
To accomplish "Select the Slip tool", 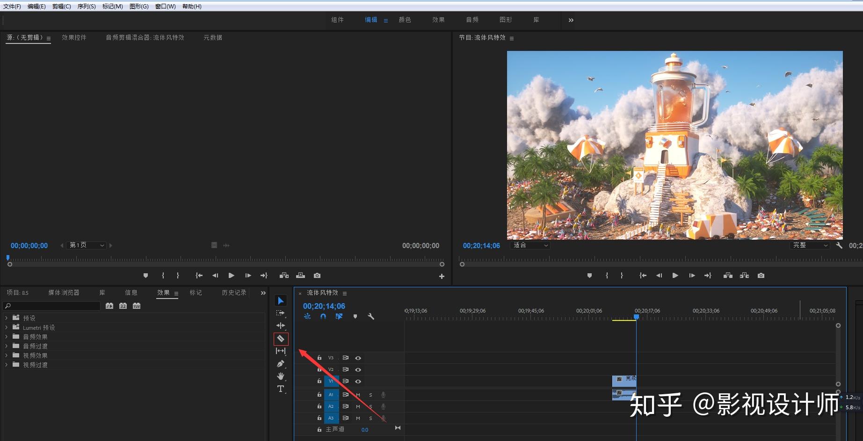I will 281,351.
